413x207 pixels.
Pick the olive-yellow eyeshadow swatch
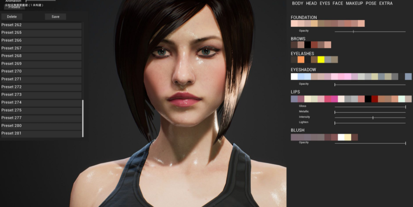point(375,77)
